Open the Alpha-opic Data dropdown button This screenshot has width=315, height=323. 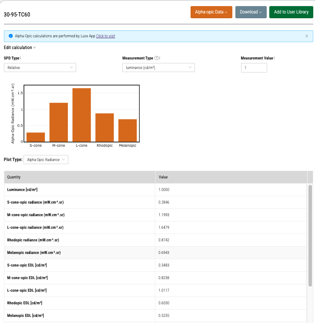pos(211,12)
